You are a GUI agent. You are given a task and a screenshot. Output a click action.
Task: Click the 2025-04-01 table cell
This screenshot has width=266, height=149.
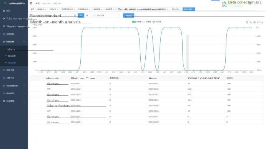[x=75, y=84]
